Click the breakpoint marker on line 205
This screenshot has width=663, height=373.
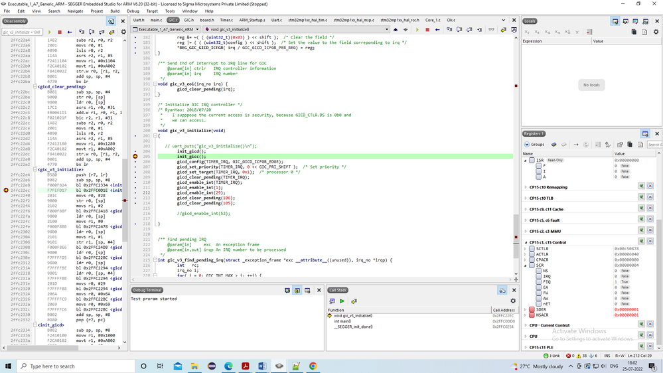point(135,157)
